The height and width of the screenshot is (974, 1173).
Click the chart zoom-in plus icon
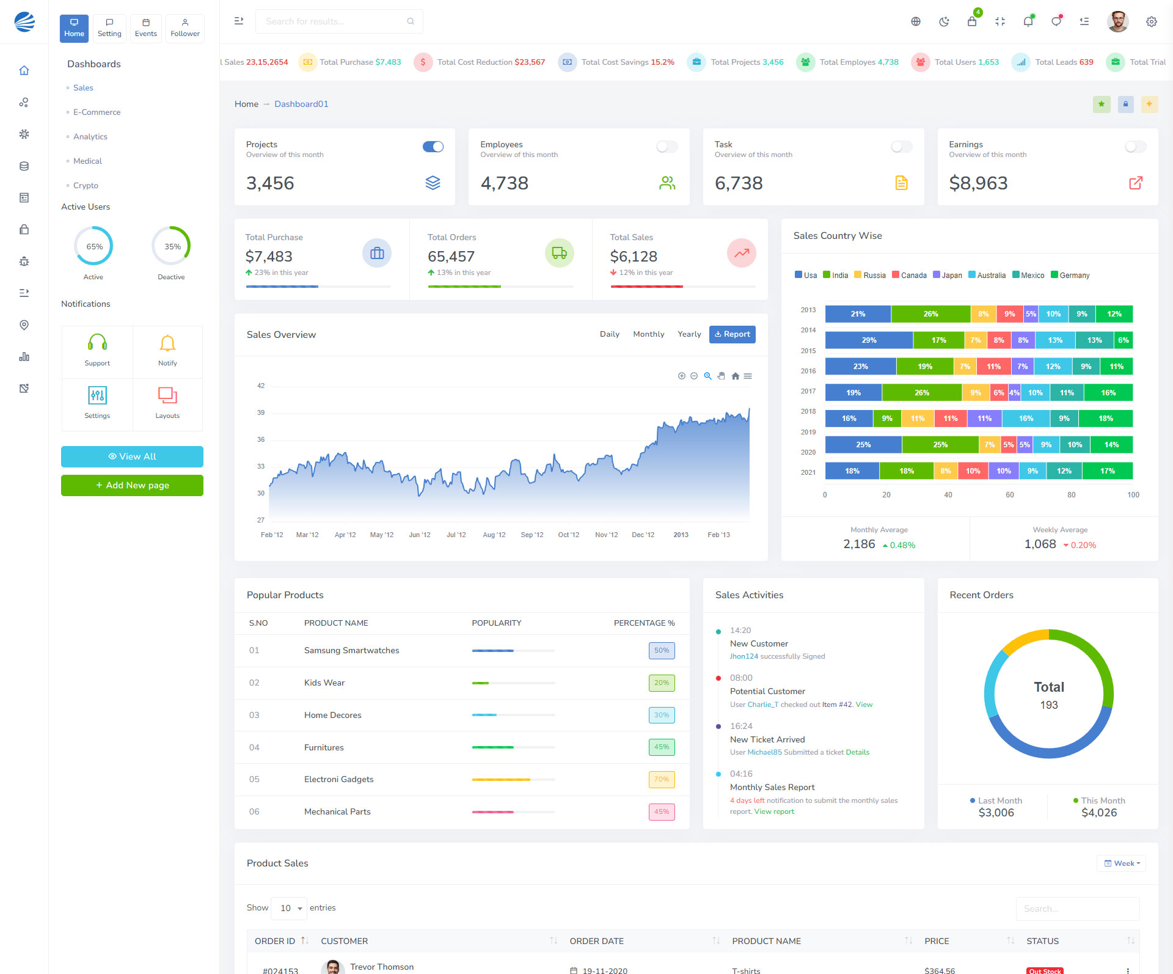[682, 376]
